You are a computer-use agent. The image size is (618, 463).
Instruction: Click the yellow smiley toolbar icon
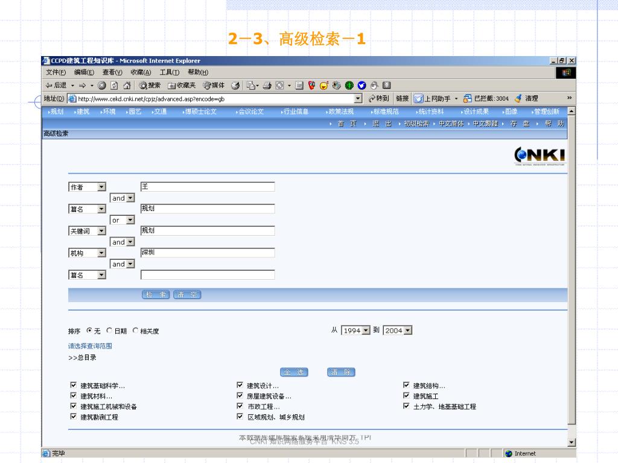pyautogui.click(x=324, y=86)
